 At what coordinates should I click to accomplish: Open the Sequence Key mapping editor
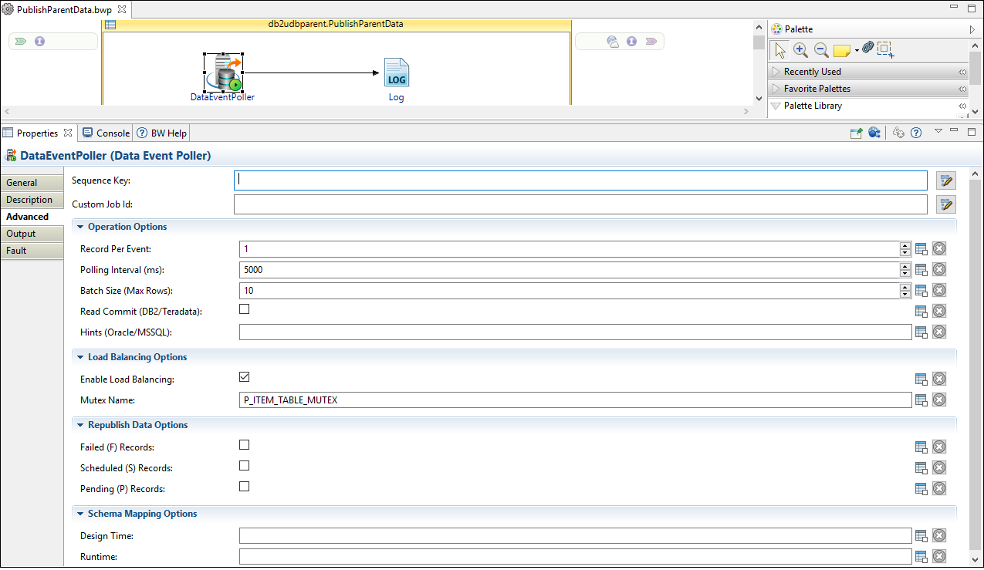[946, 181]
